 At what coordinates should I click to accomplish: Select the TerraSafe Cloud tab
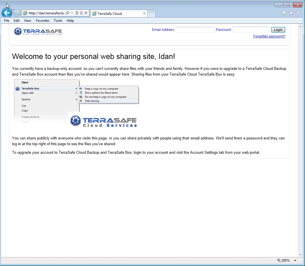click(119, 13)
